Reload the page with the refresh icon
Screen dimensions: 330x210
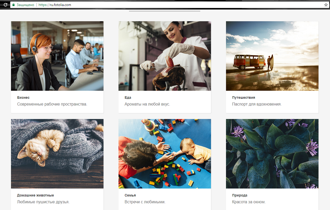point(5,5)
